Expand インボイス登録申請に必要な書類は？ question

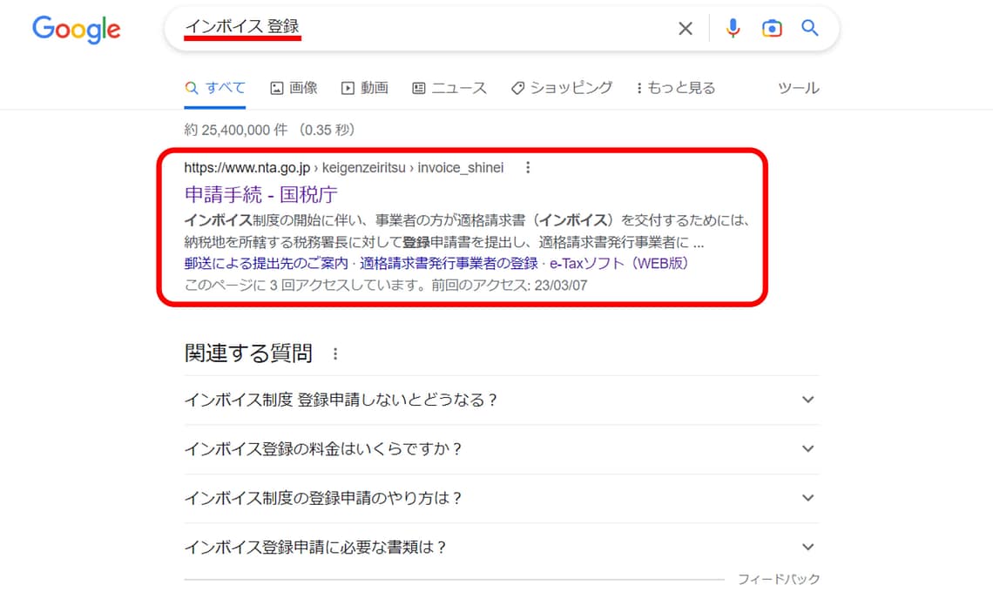[x=501, y=548]
